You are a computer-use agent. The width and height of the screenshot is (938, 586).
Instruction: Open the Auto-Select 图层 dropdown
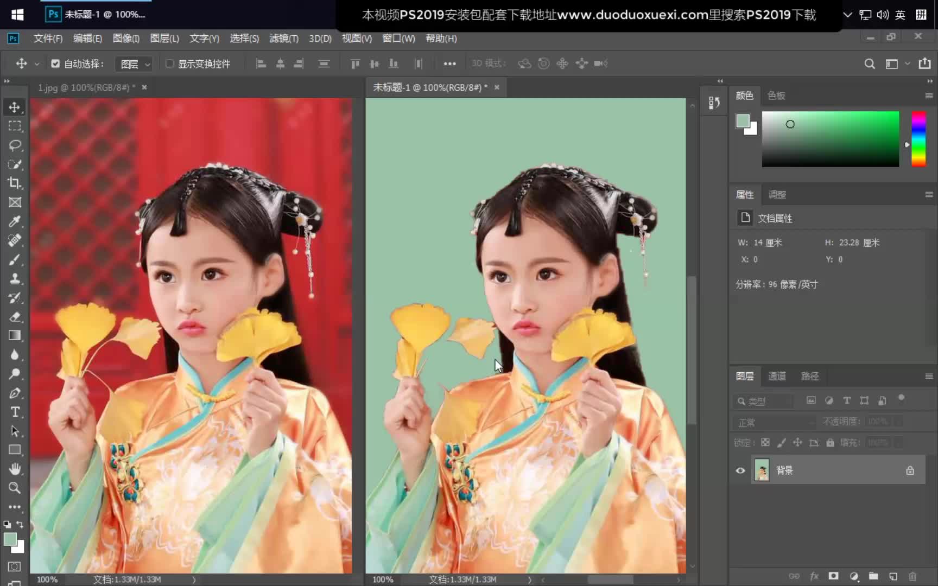(x=134, y=64)
